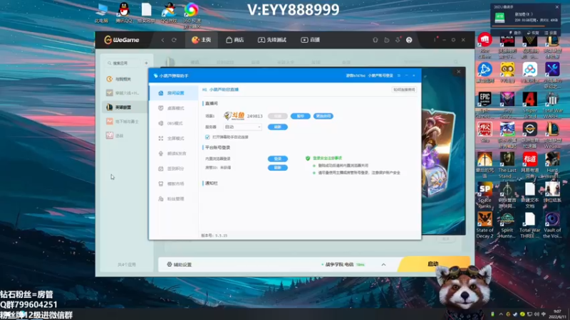Click the blue login button for built-in browser
This screenshot has height=320, width=570.
tap(278, 159)
